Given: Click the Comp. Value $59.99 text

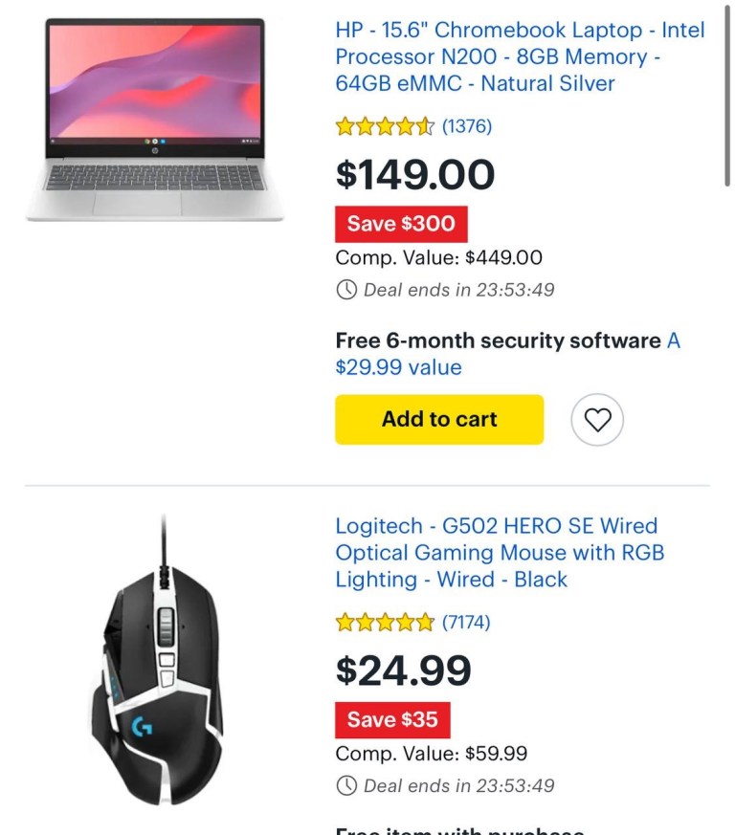Looking at the screenshot, I should [x=431, y=754].
